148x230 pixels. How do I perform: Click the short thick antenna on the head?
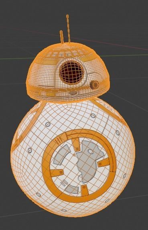(x=62, y=37)
